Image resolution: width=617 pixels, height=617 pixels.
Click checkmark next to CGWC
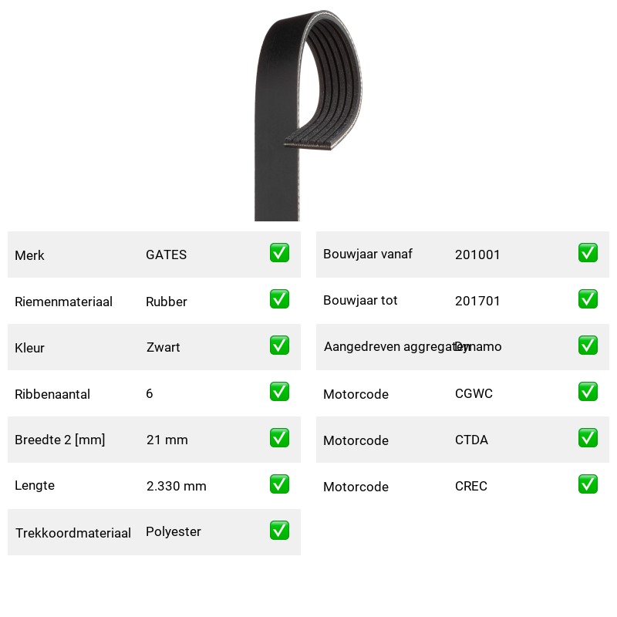click(x=588, y=392)
